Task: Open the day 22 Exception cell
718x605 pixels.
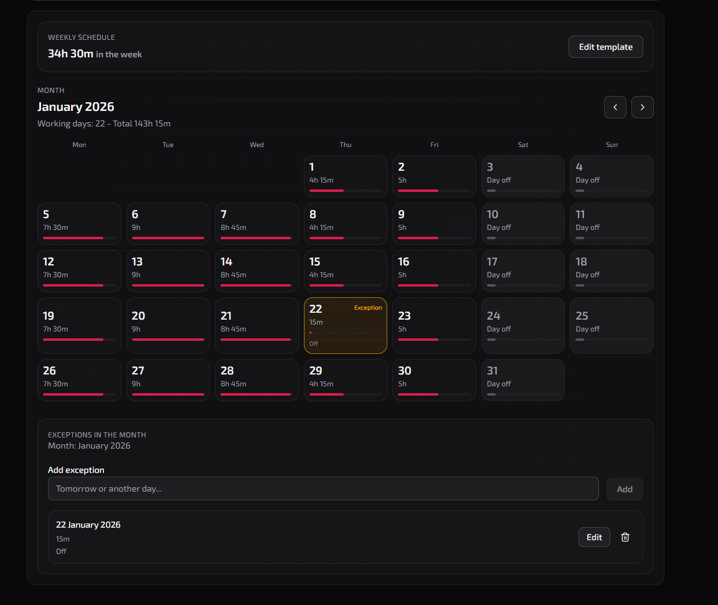Action: tap(345, 325)
